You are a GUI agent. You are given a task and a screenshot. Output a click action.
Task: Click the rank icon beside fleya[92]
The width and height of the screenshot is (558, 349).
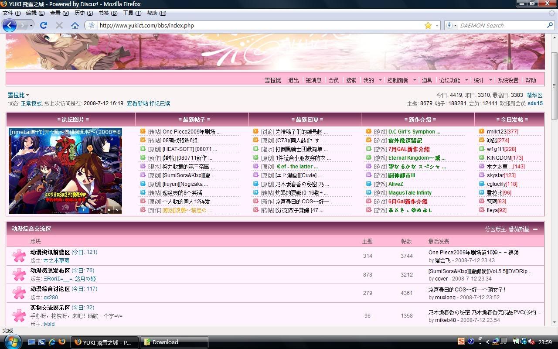pyautogui.click(x=481, y=210)
